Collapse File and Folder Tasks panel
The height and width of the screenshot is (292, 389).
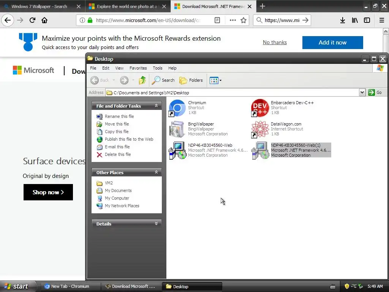click(x=156, y=106)
